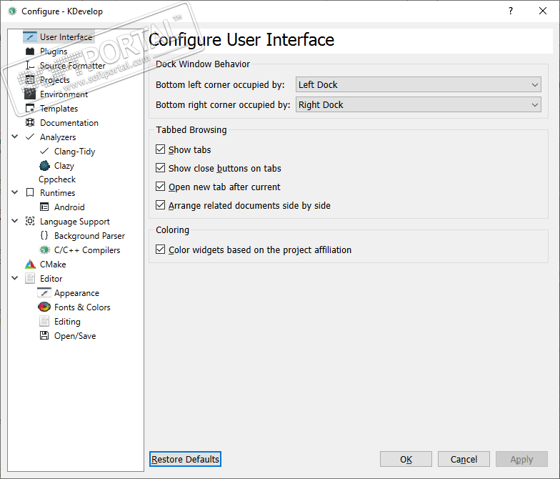Uncheck Show close buttons on tabs
The image size is (560, 479).
(161, 169)
